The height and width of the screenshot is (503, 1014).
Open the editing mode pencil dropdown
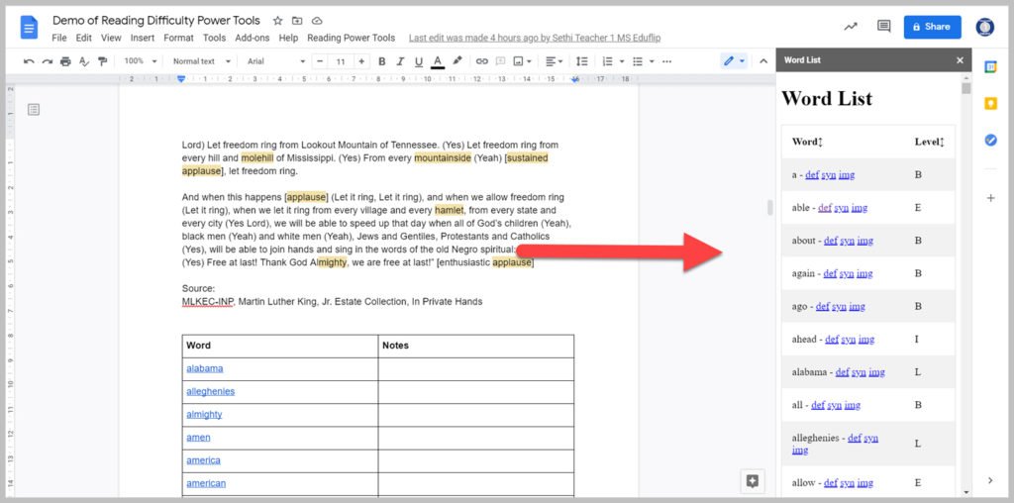click(734, 61)
